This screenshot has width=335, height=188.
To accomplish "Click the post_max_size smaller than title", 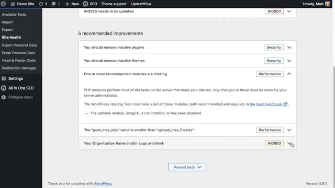I will [x=139, y=130].
